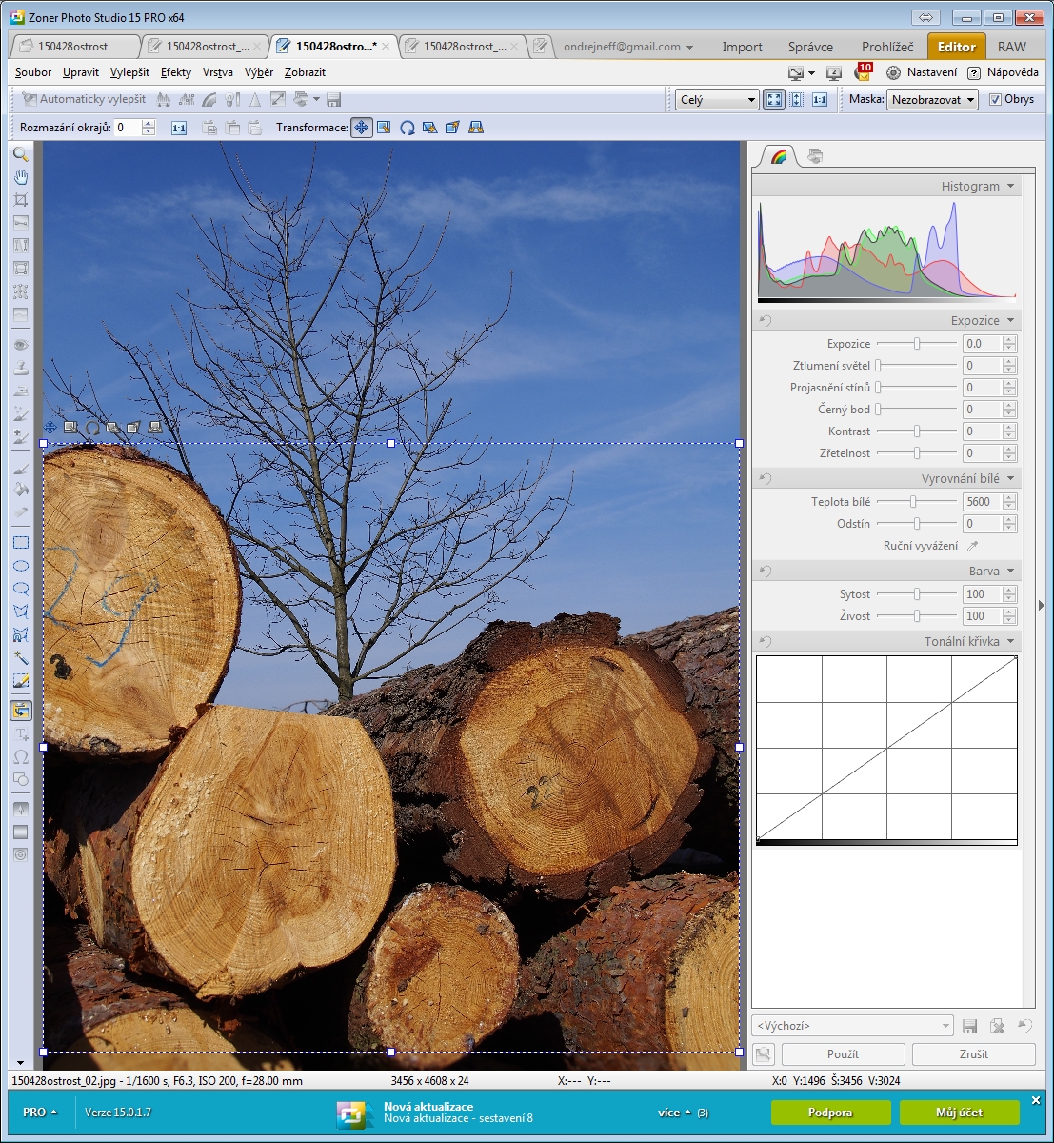The width and height of the screenshot is (1054, 1143).
Task: Collapse the Histogram section
Action: click(1010, 186)
